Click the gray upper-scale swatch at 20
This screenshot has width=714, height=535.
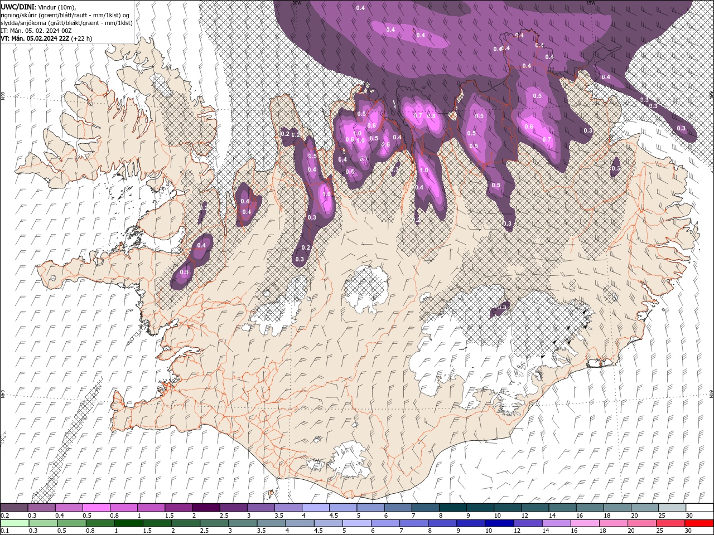(645, 508)
